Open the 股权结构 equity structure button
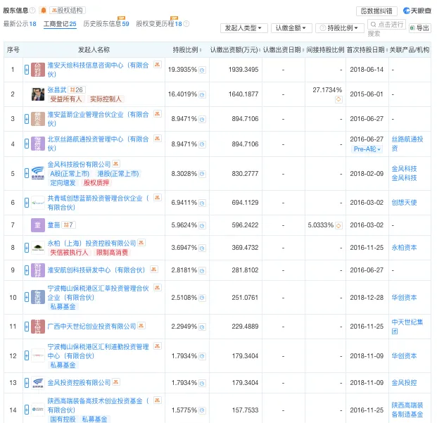The height and width of the screenshot is (423, 437). point(68,11)
